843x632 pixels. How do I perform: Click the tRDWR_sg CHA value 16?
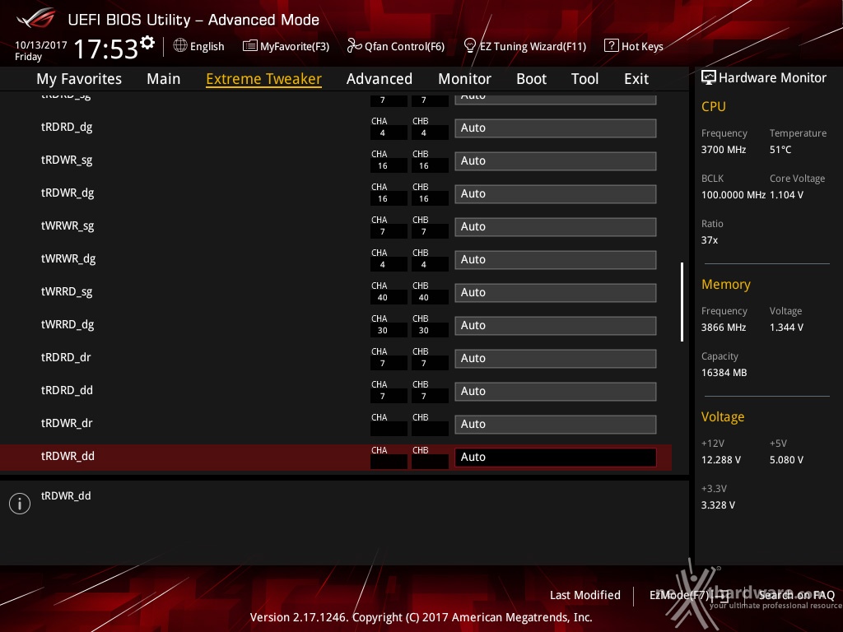point(383,166)
